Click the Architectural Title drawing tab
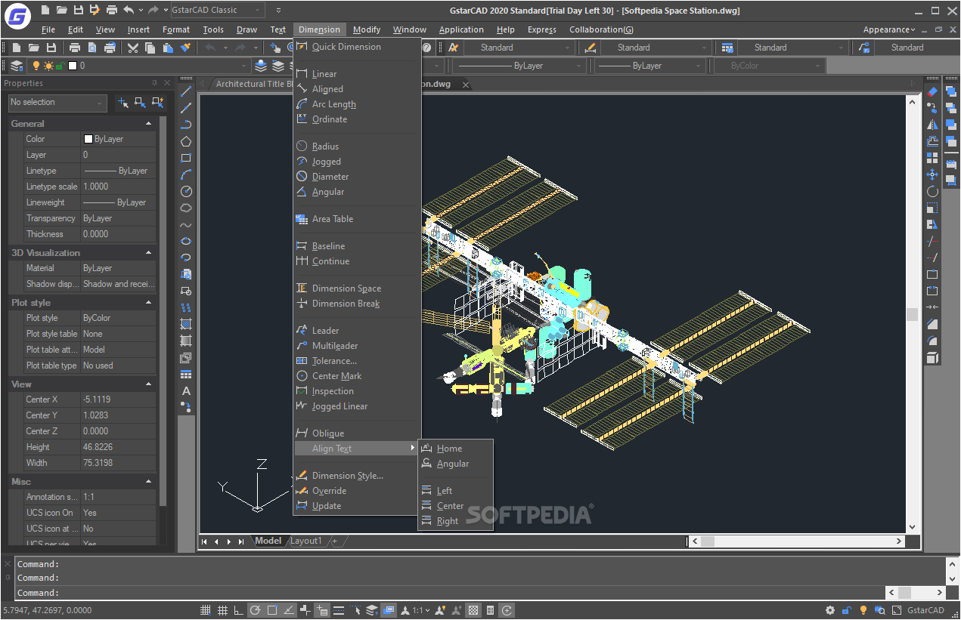Viewport: 961px width, 620px height. (253, 84)
